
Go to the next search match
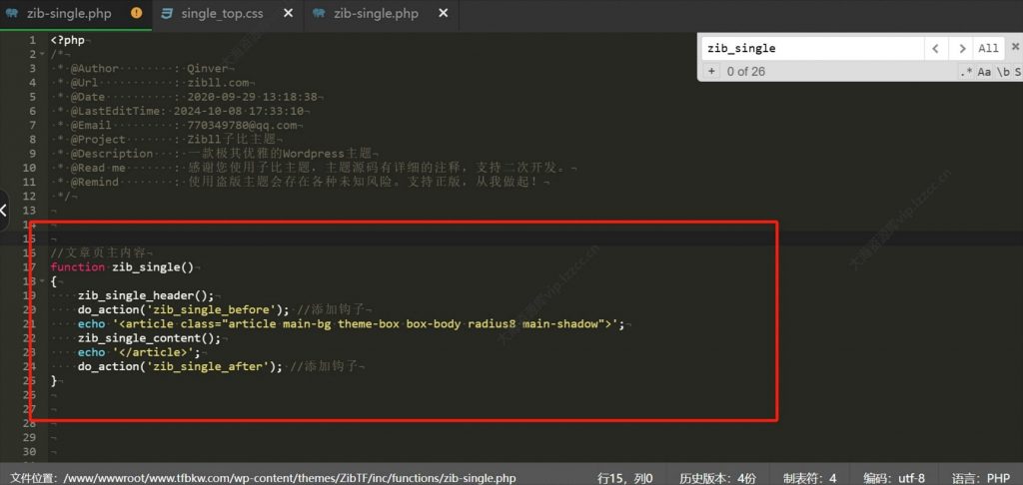pos(960,48)
